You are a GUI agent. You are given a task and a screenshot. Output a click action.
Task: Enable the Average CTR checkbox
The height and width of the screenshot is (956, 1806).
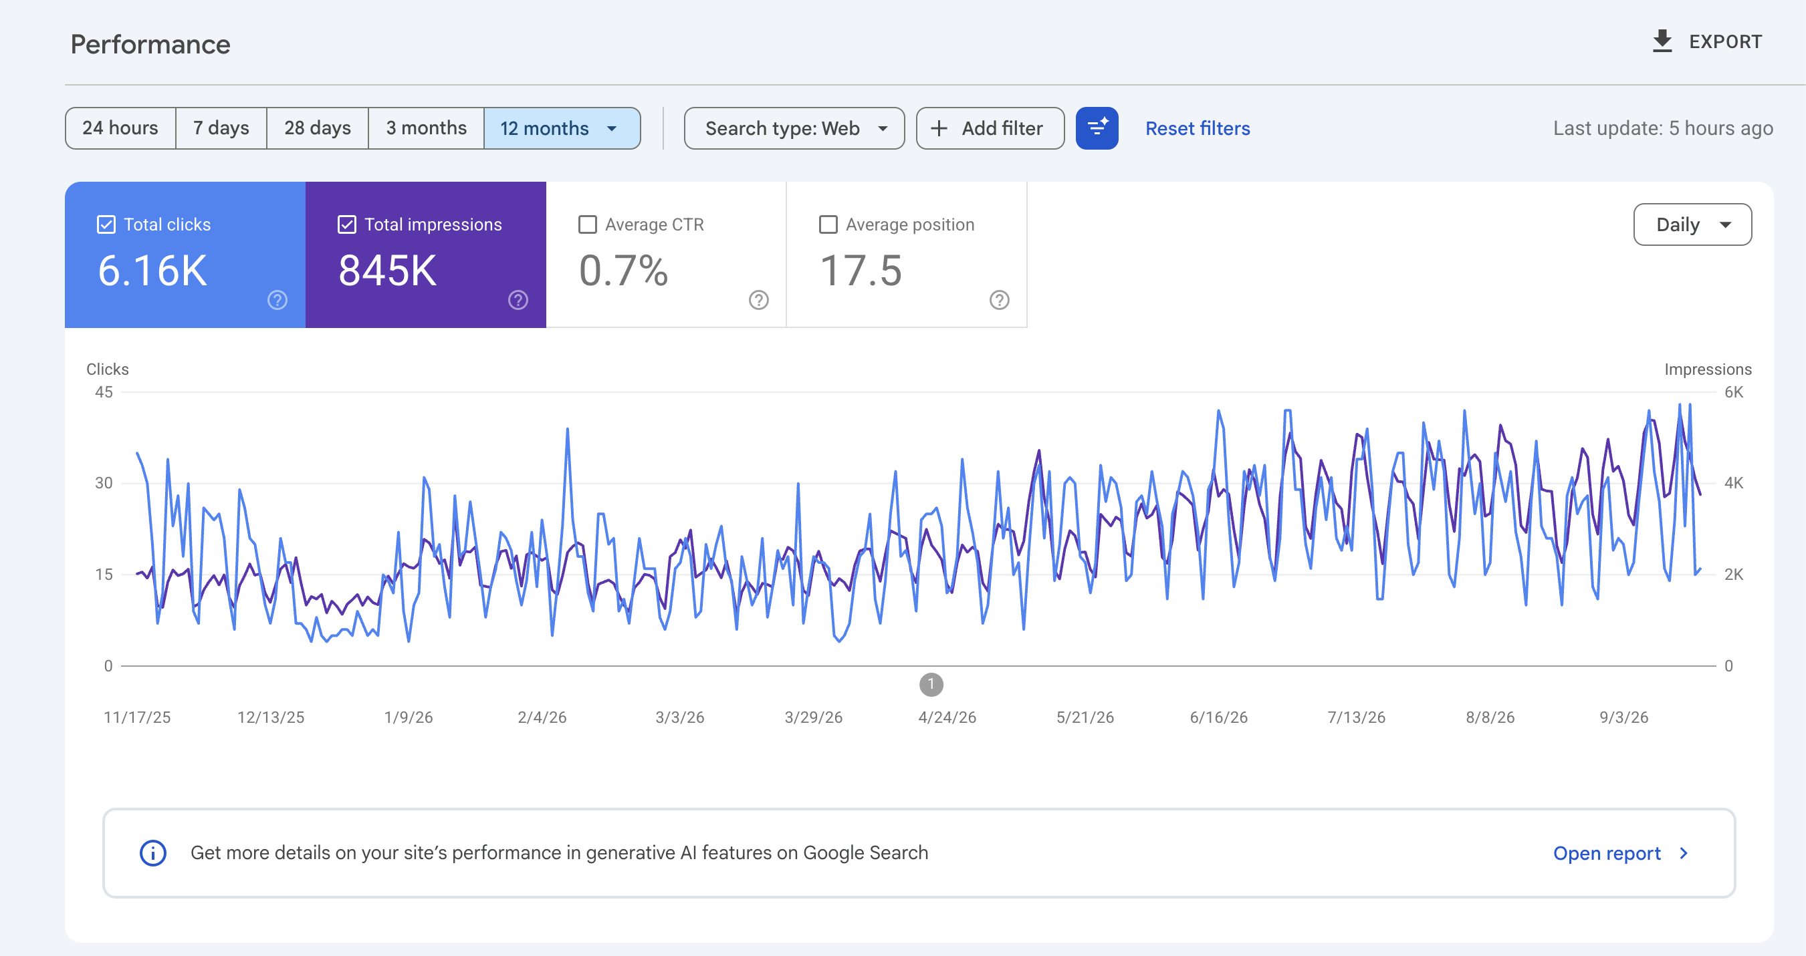(588, 225)
